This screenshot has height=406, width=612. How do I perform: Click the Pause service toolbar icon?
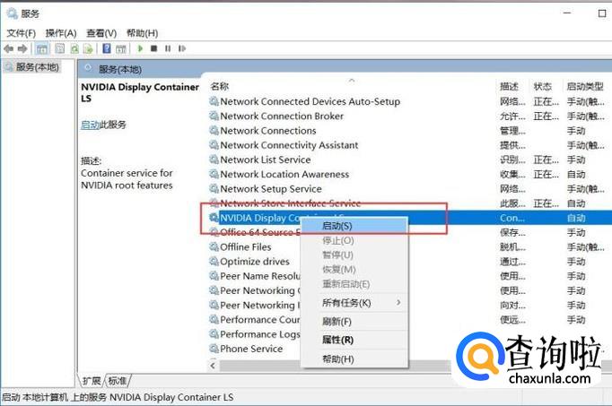pyautogui.click(x=168, y=48)
